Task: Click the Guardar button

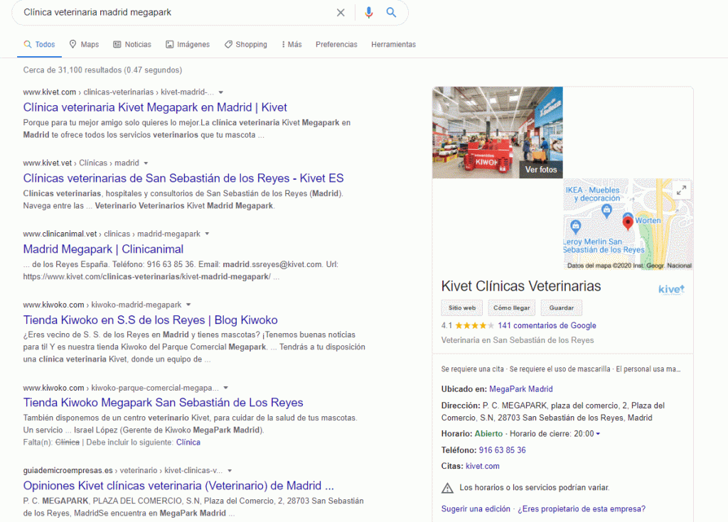Action: click(x=562, y=308)
